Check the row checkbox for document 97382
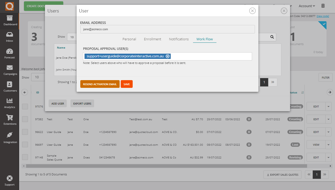Screen dimensions: 335x190 tap(25, 119)
